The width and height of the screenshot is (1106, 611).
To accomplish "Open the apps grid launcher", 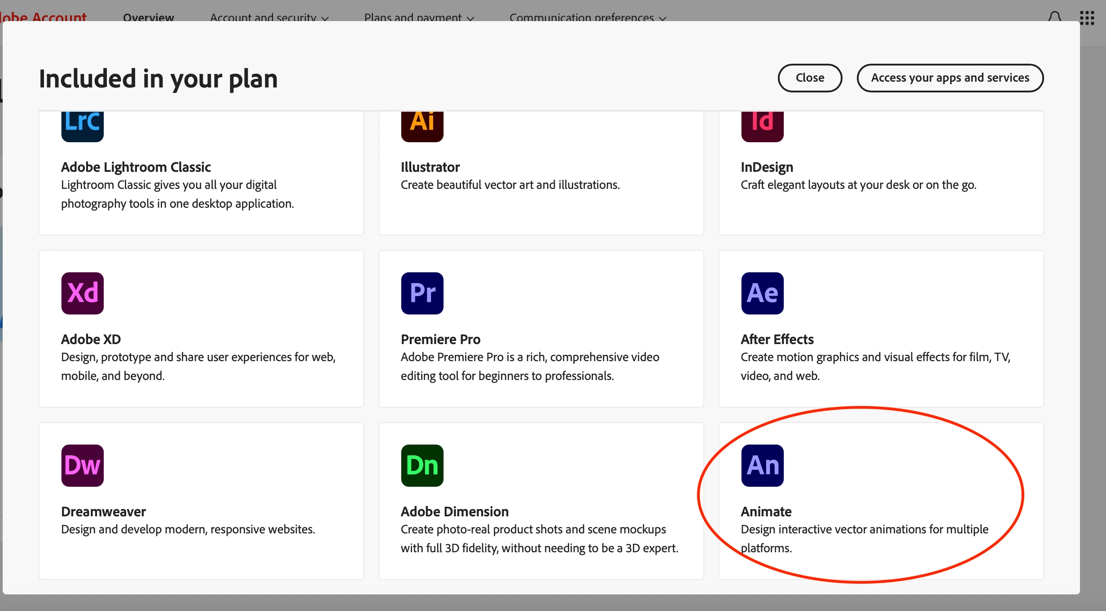I will (1087, 17).
